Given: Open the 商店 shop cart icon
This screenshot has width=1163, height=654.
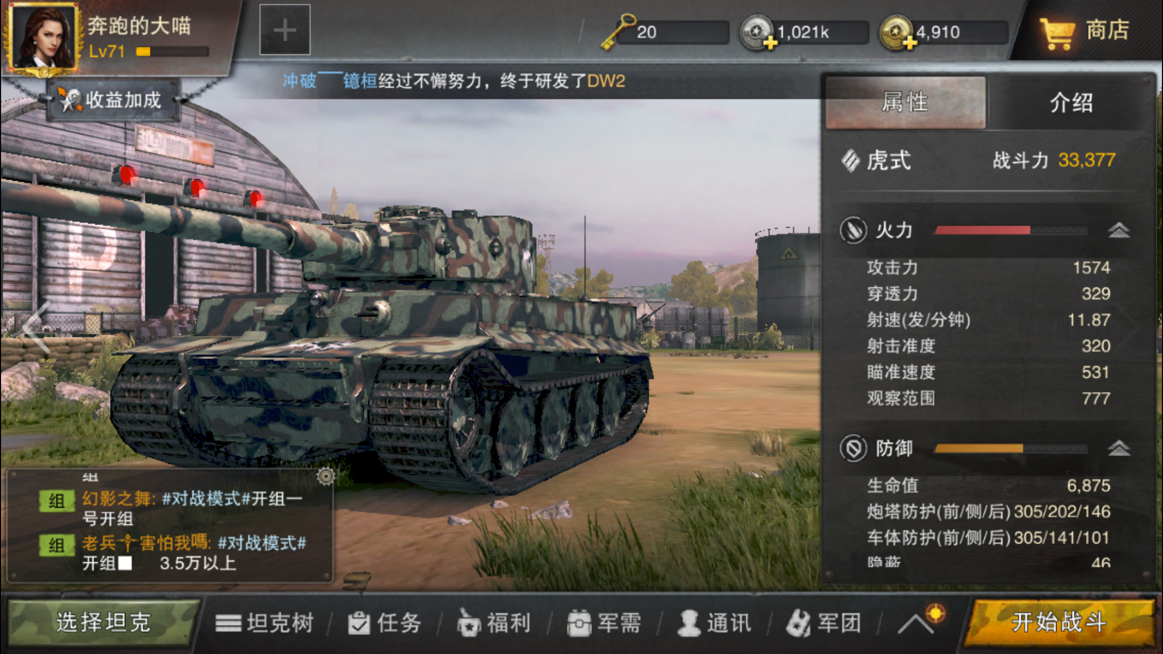Looking at the screenshot, I should coord(1057,33).
